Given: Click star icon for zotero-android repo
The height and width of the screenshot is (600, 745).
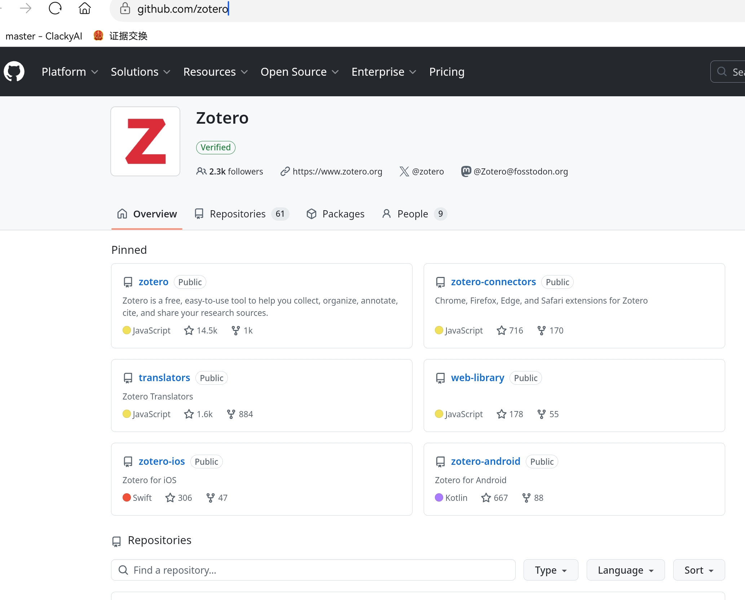Looking at the screenshot, I should [486, 498].
